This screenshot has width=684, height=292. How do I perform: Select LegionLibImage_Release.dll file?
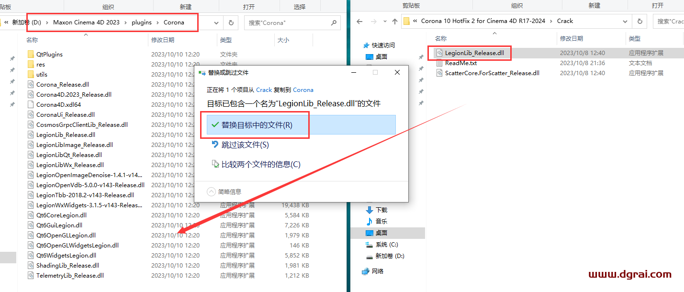[75, 145]
